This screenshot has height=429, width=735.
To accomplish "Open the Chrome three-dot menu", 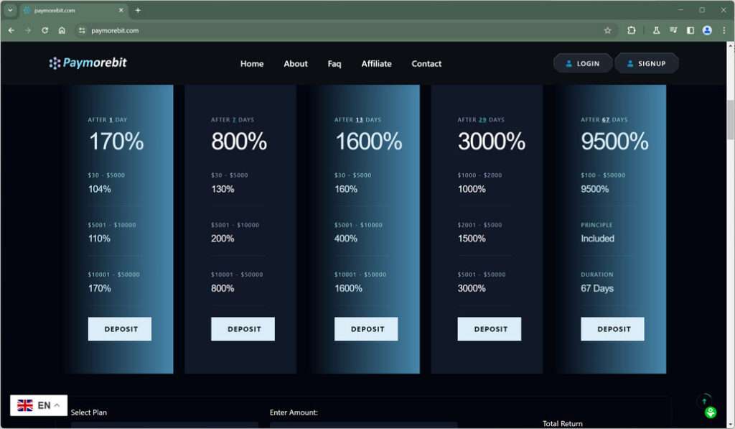I will click(724, 30).
